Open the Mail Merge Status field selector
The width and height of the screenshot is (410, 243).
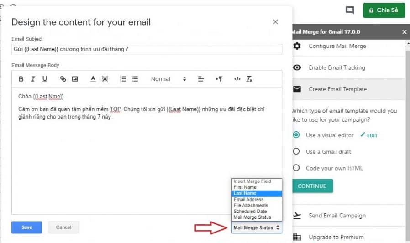click(x=257, y=228)
